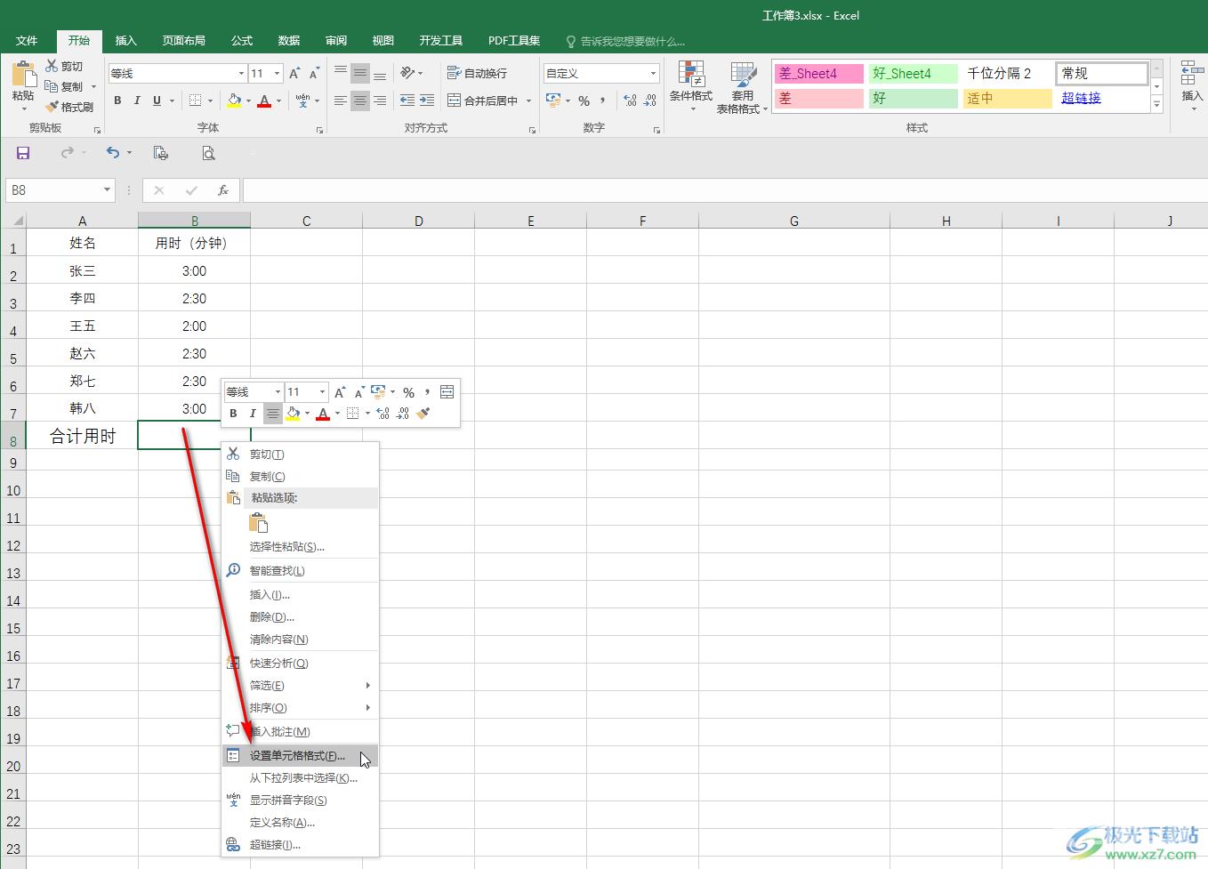Toggle middle vertical alignment in the ribbon
This screenshot has height=869, width=1208.
point(360,73)
